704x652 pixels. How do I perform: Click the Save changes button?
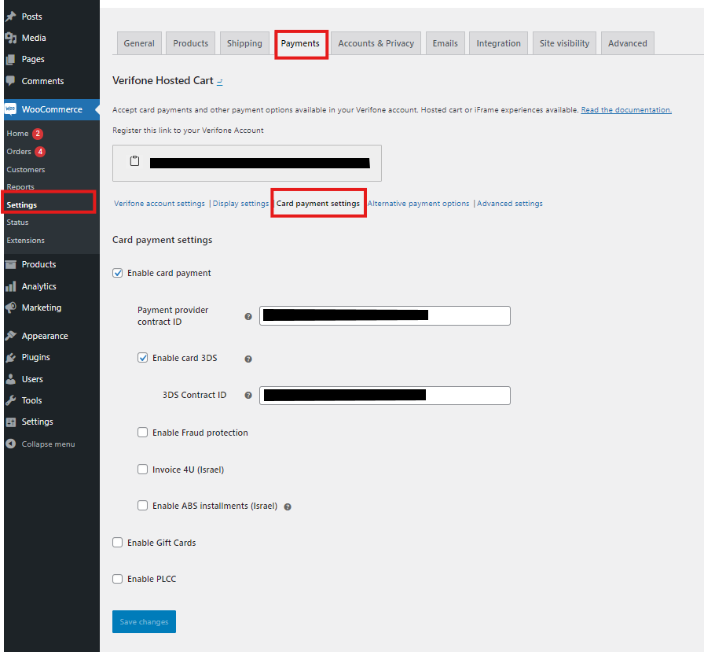(144, 622)
